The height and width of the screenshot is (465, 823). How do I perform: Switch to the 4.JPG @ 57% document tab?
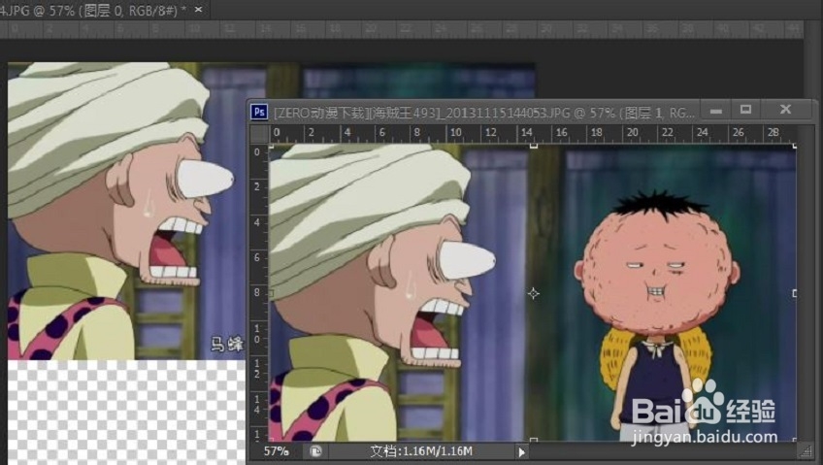(93, 11)
